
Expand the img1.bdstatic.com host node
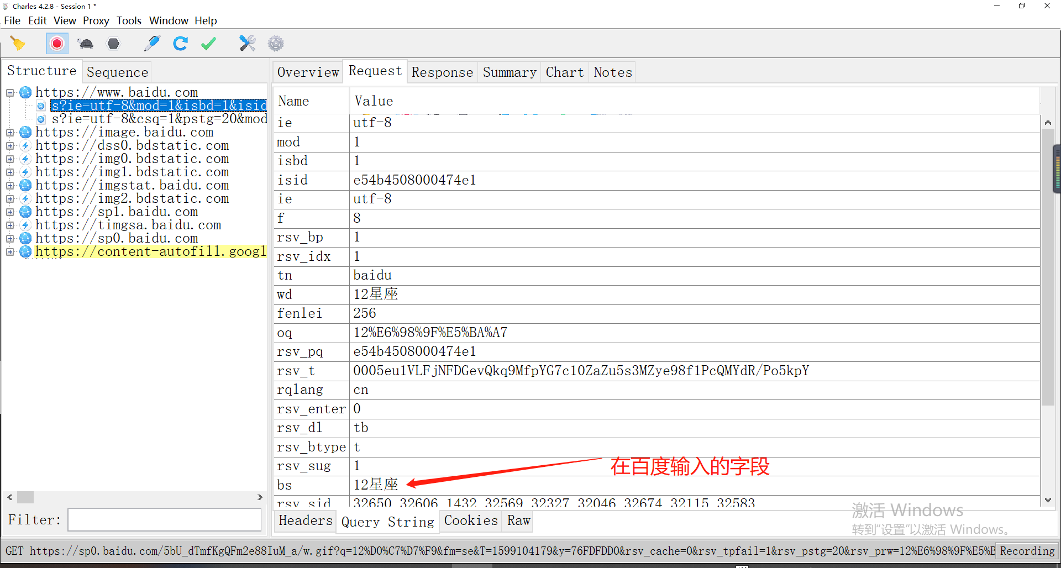10,172
